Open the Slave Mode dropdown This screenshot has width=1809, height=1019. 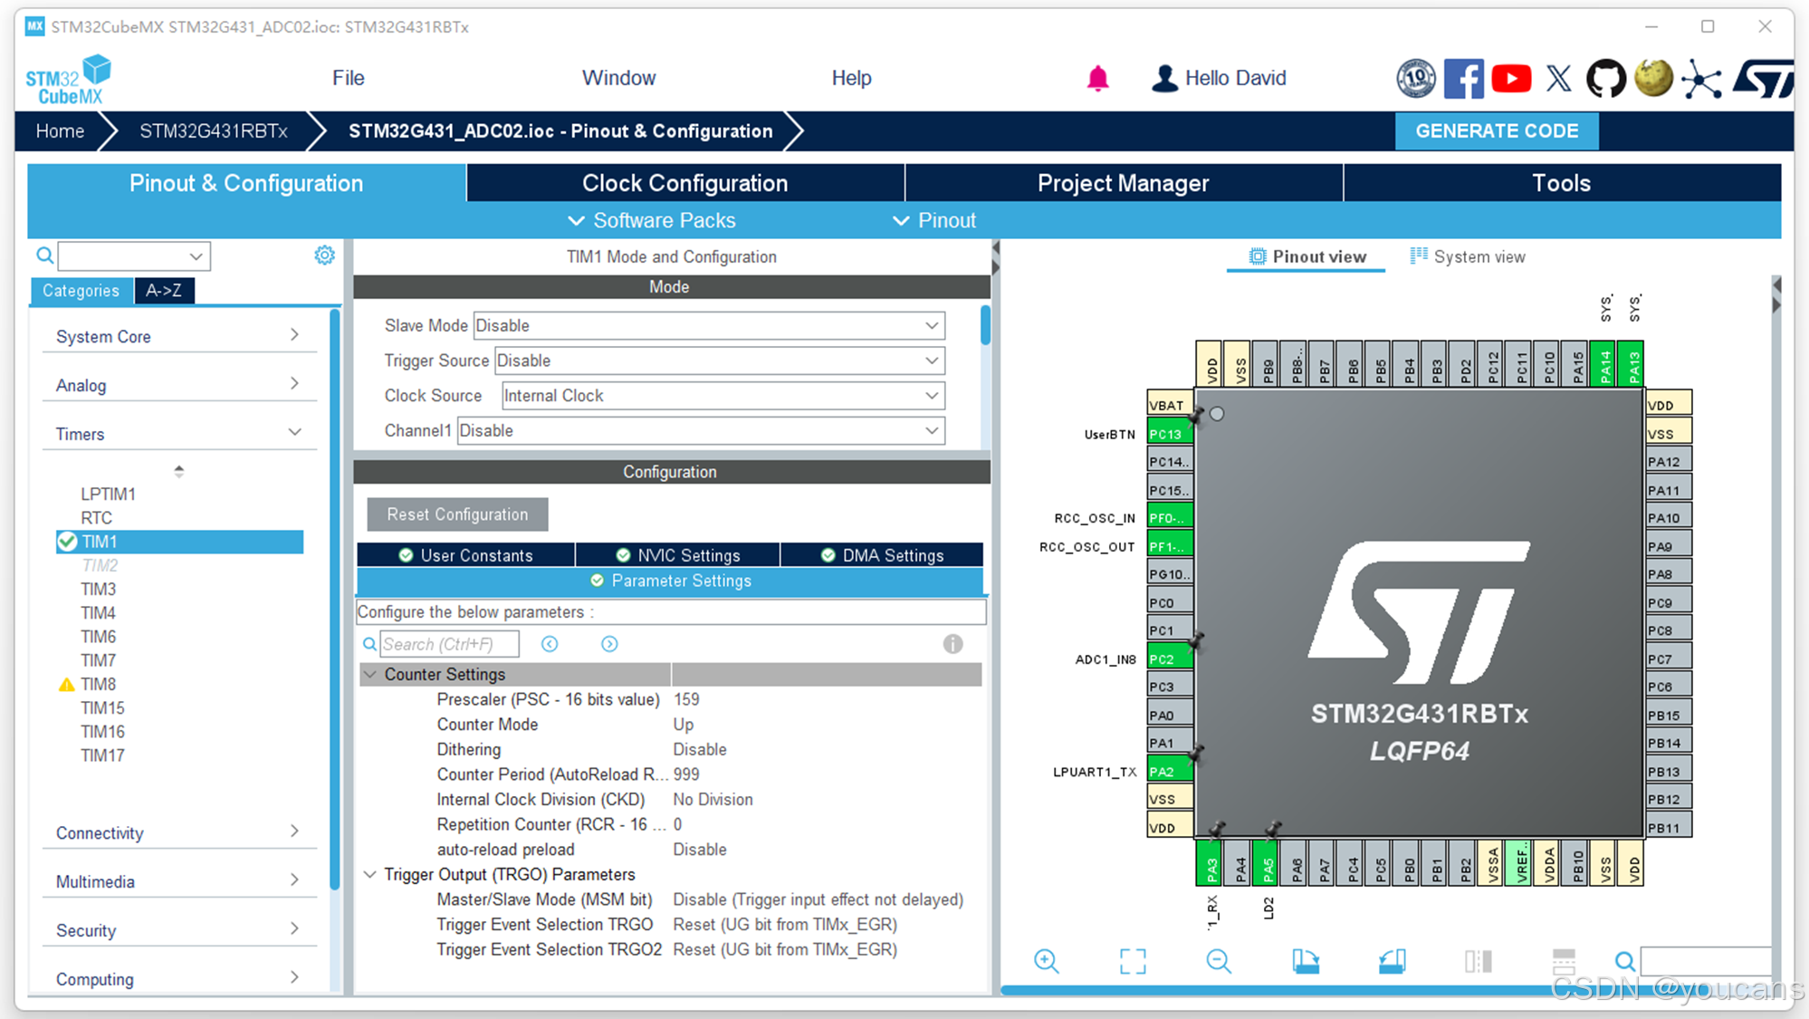point(708,325)
